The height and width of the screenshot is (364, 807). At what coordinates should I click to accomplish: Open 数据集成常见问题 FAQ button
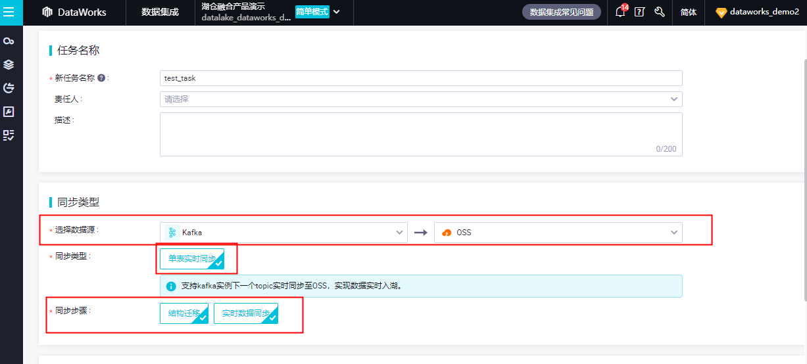562,12
